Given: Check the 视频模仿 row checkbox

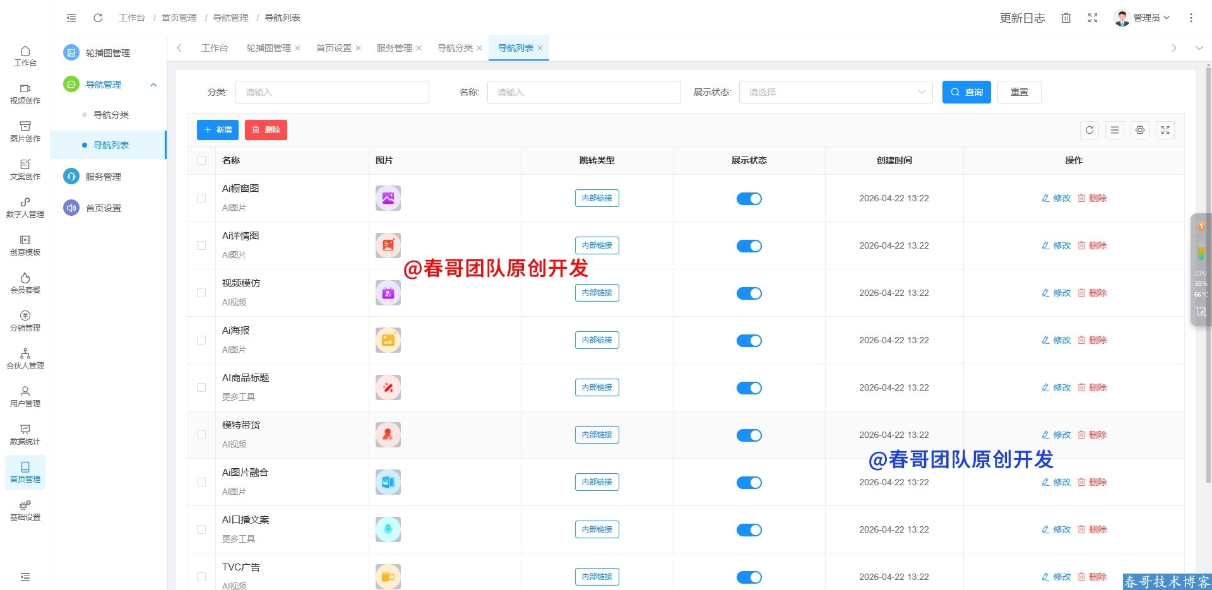Looking at the screenshot, I should click(201, 293).
